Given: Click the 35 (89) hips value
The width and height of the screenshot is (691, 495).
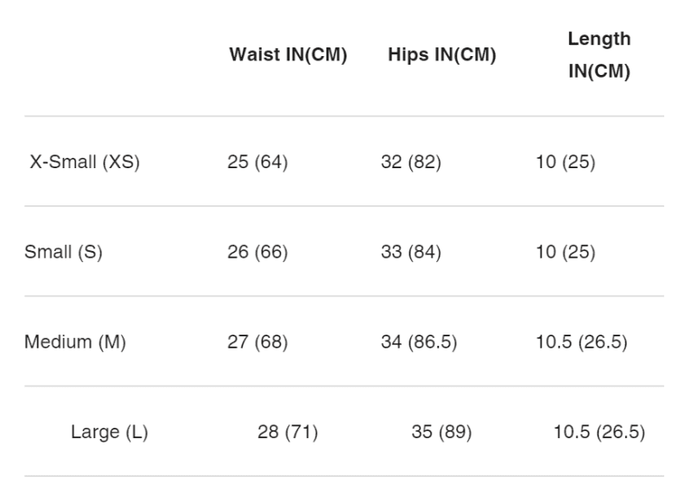Looking at the screenshot, I should pyautogui.click(x=441, y=432).
